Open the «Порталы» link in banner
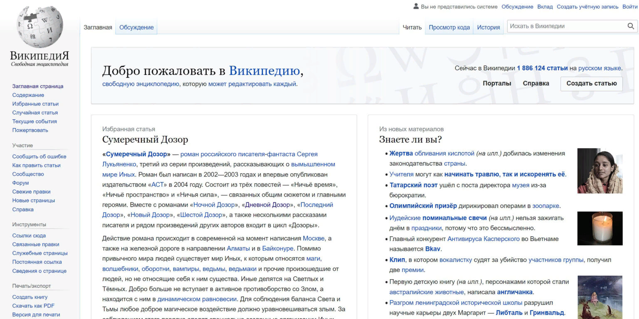The image size is (639, 319). click(497, 83)
